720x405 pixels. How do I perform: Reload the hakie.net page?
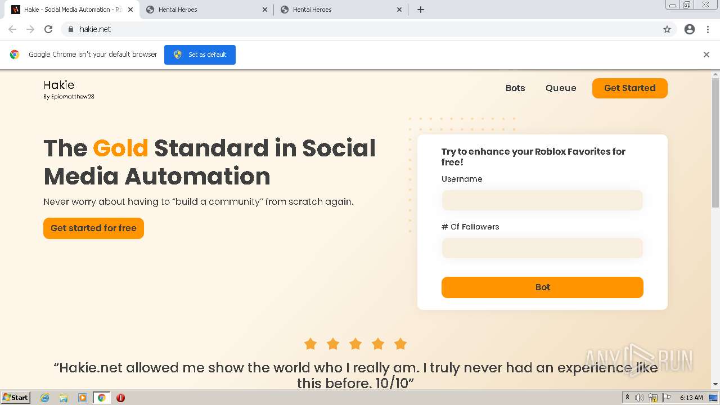(x=48, y=29)
